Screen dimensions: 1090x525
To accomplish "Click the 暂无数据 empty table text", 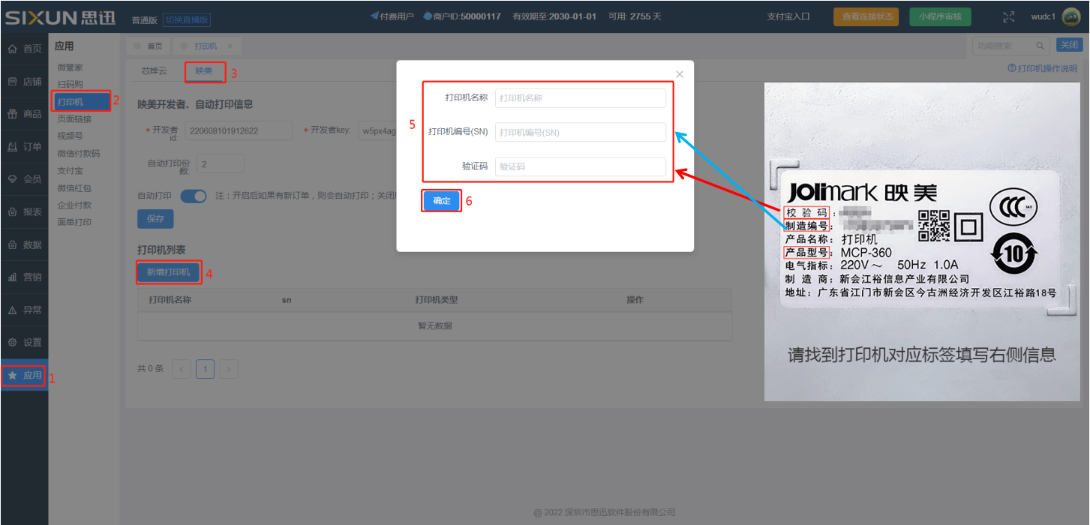I will coord(434,326).
